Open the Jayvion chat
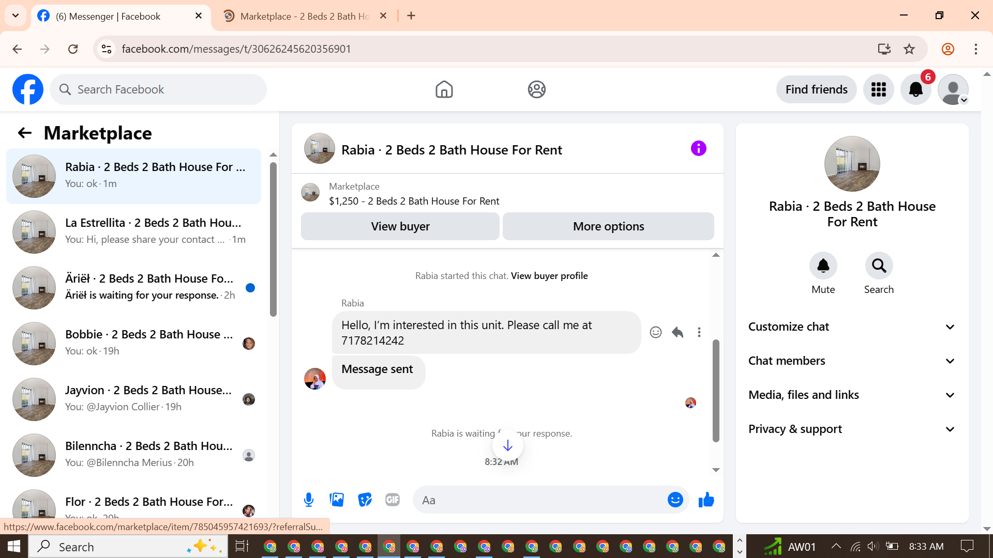 pyautogui.click(x=133, y=399)
